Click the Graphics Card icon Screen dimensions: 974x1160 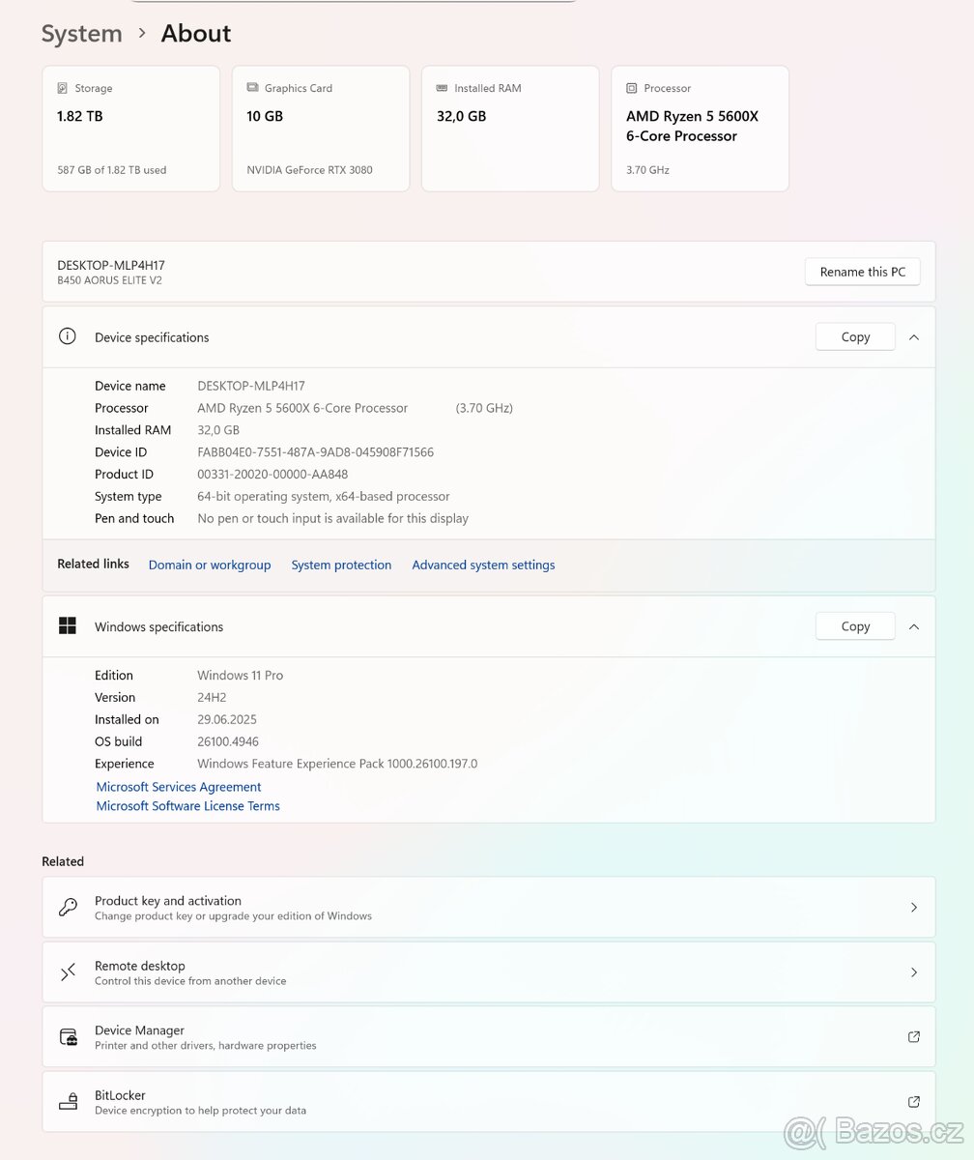[252, 88]
